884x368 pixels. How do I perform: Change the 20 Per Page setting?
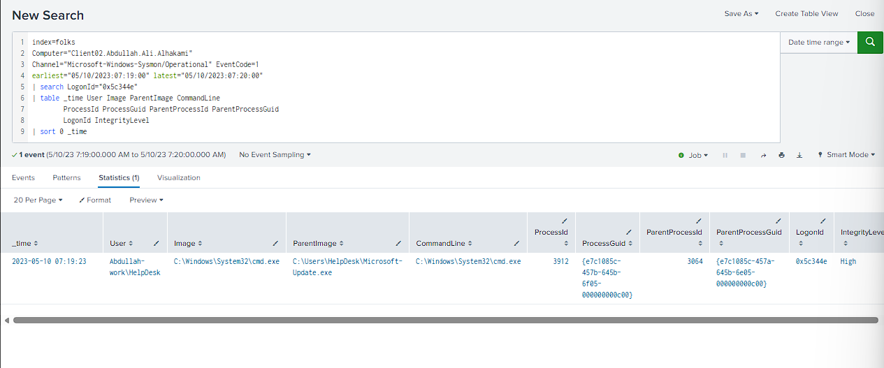[x=38, y=200]
